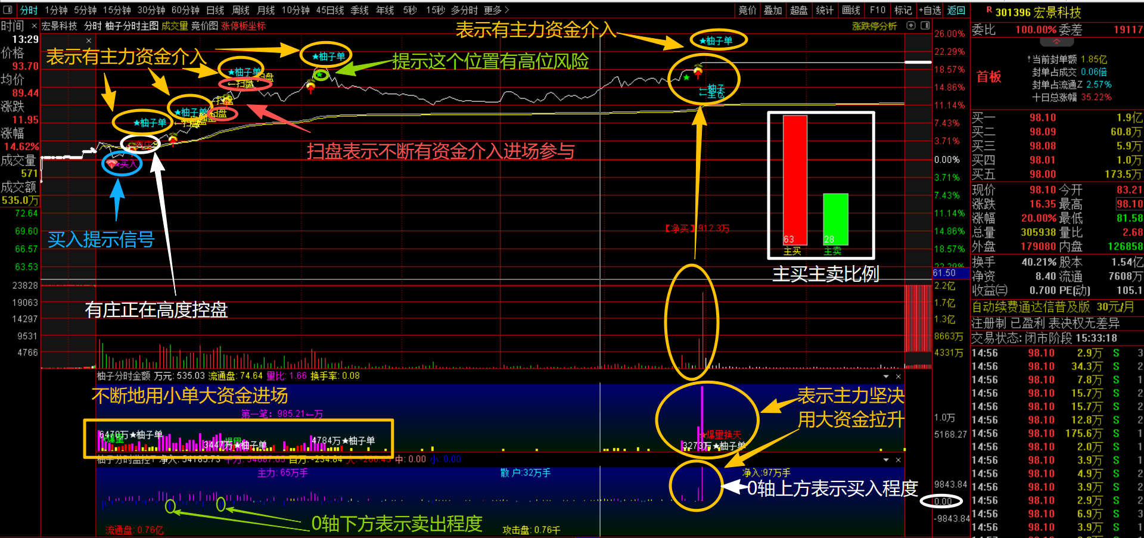Show the 周线 weekly chart

point(241,10)
